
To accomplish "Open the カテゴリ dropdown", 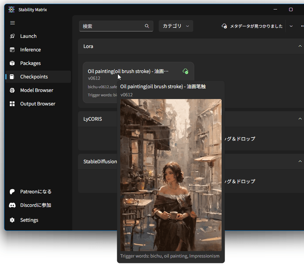I will pos(176,26).
